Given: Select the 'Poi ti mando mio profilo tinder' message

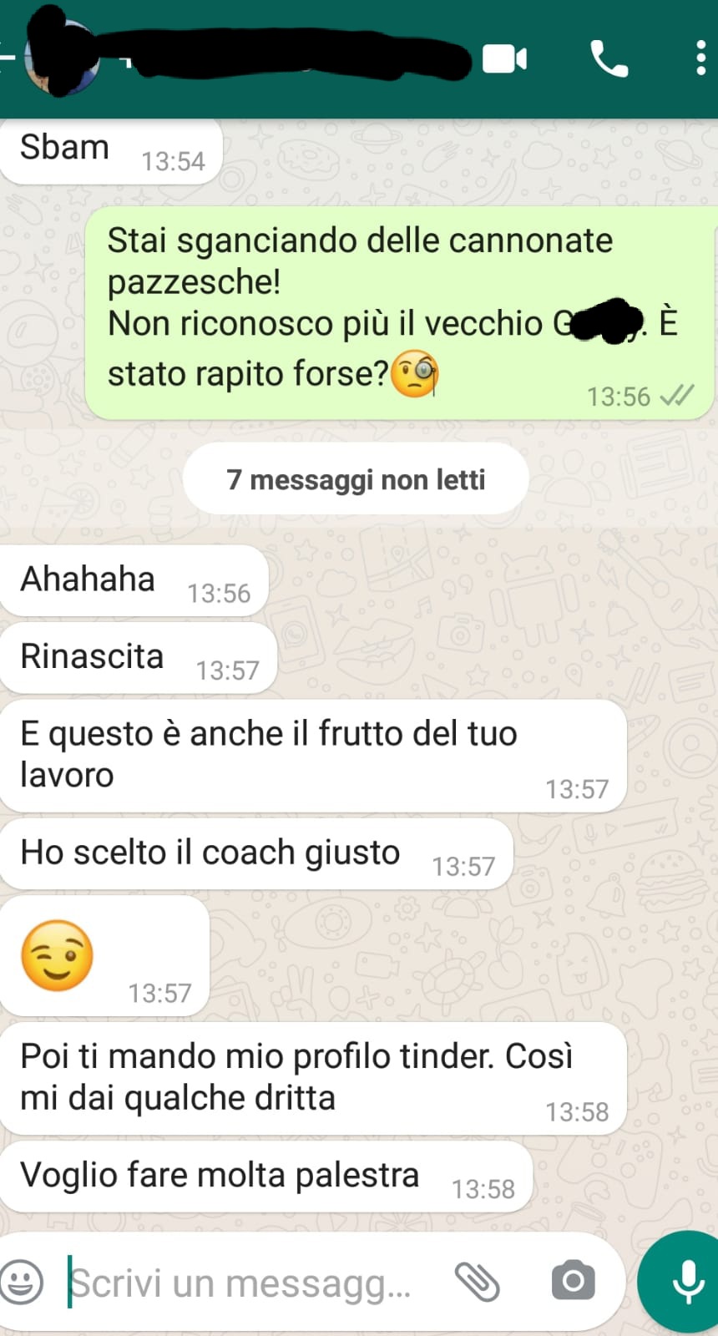Looking at the screenshot, I should (313, 1078).
